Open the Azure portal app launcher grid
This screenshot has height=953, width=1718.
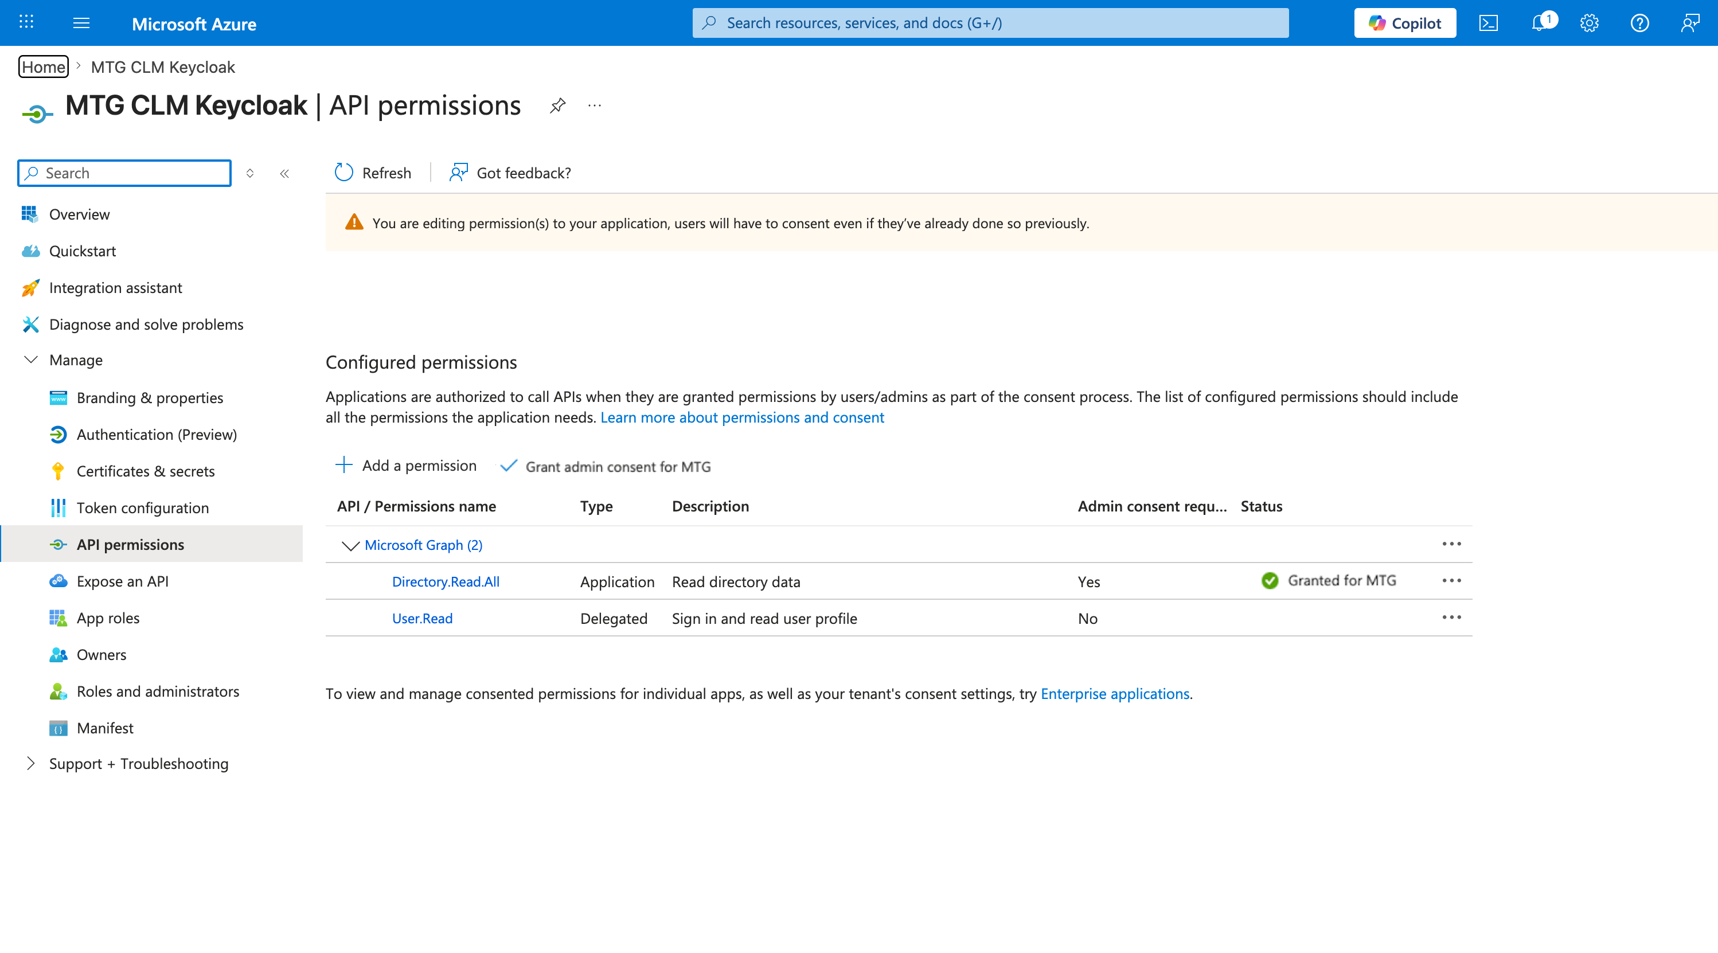[27, 22]
